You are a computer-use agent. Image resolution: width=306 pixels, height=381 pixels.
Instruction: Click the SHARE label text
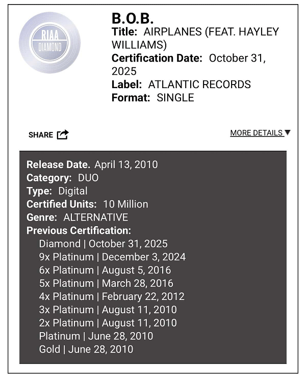(41, 135)
